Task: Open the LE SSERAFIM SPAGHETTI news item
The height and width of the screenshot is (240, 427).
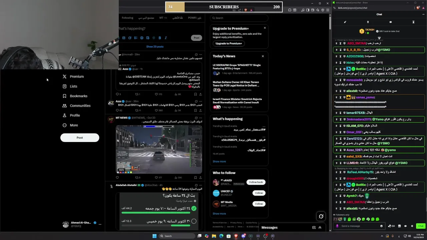Action: point(239,69)
